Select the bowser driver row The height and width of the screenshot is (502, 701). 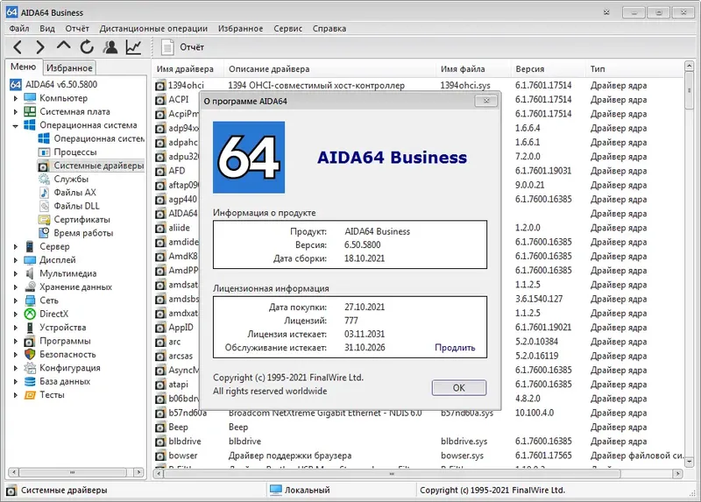tap(419, 456)
